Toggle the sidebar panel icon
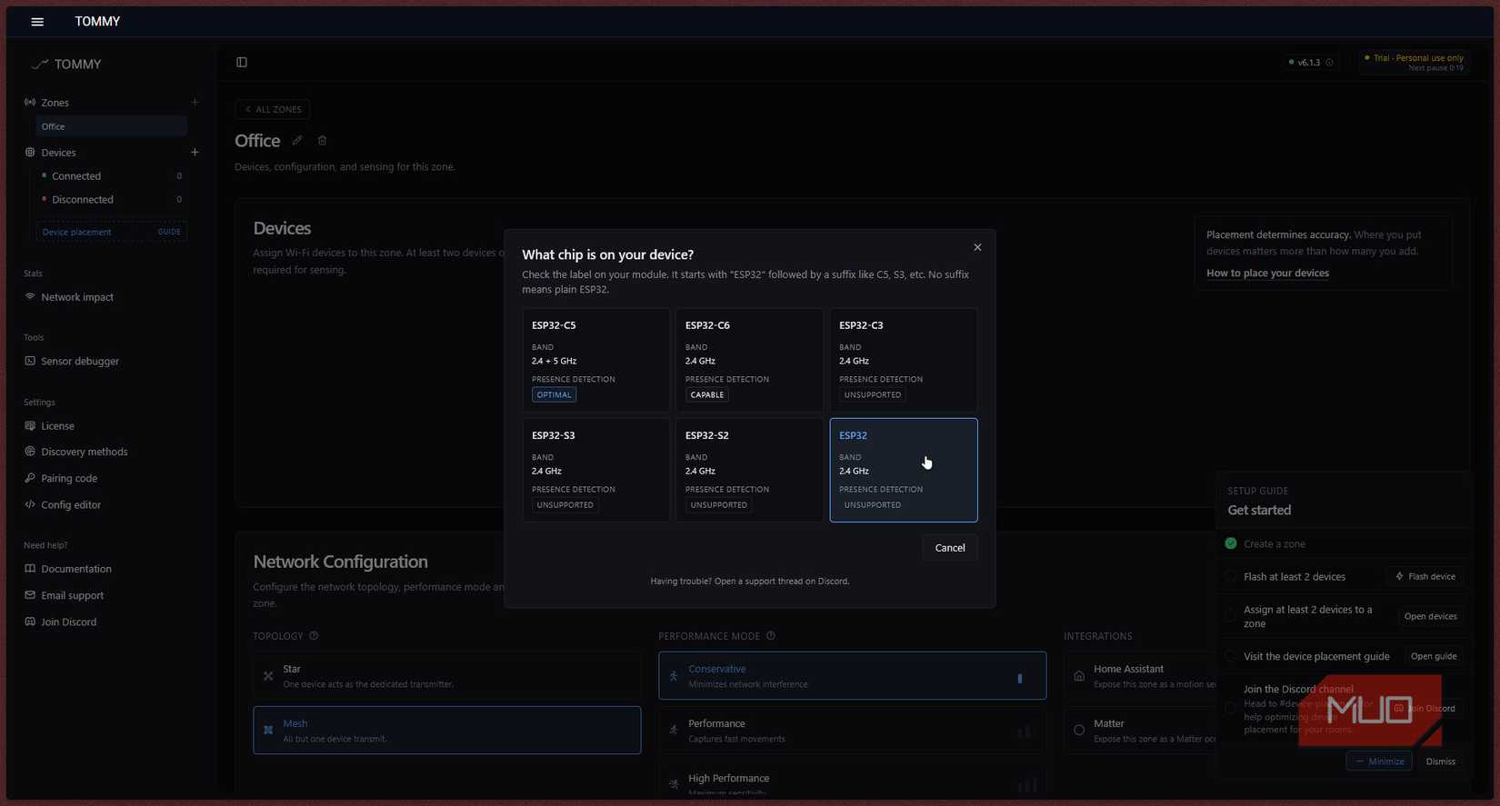1500x806 pixels. click(x=242, y=63)
